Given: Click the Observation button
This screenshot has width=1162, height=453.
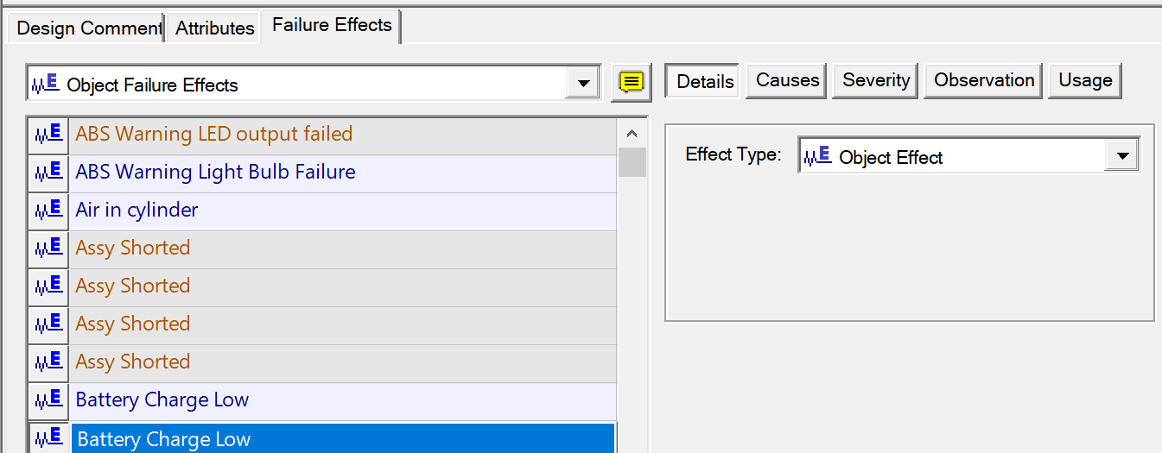Looking at the screenshot, I should coord(984,80).
